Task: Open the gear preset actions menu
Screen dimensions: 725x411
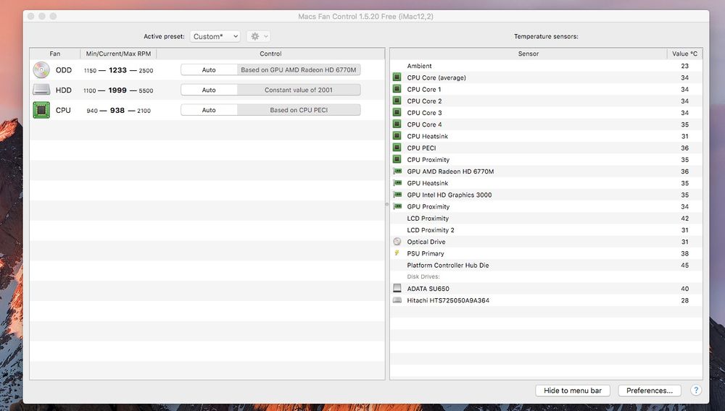Action: point(259,36)
